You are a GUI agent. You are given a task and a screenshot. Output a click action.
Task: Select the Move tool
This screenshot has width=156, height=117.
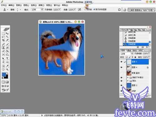(x=7, y=33)
